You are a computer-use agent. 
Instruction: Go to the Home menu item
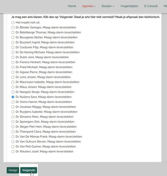click(x=72, y=6)
